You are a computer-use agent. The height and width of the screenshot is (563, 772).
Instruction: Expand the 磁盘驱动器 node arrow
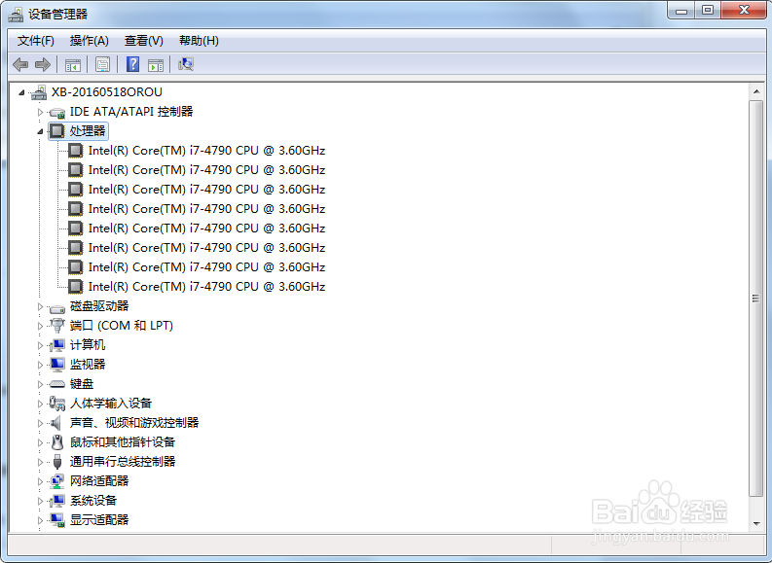pyautogui.click(x=40, y=306)
